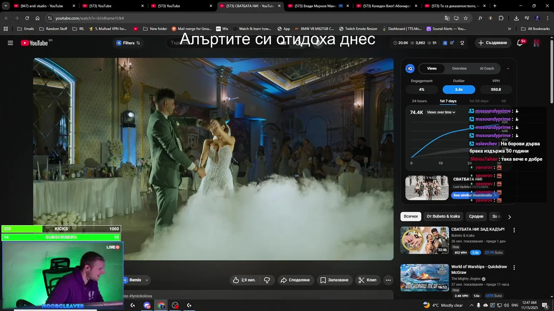Go to YouTube home via logo
This screenshot has width=554, height=311.
coord(35,43)
